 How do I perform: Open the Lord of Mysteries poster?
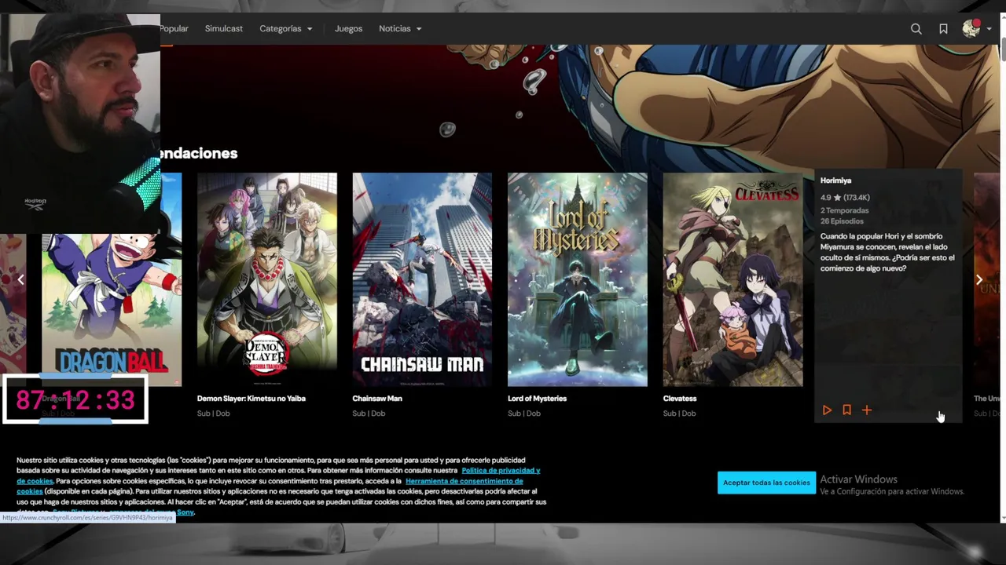click(578, 279)
